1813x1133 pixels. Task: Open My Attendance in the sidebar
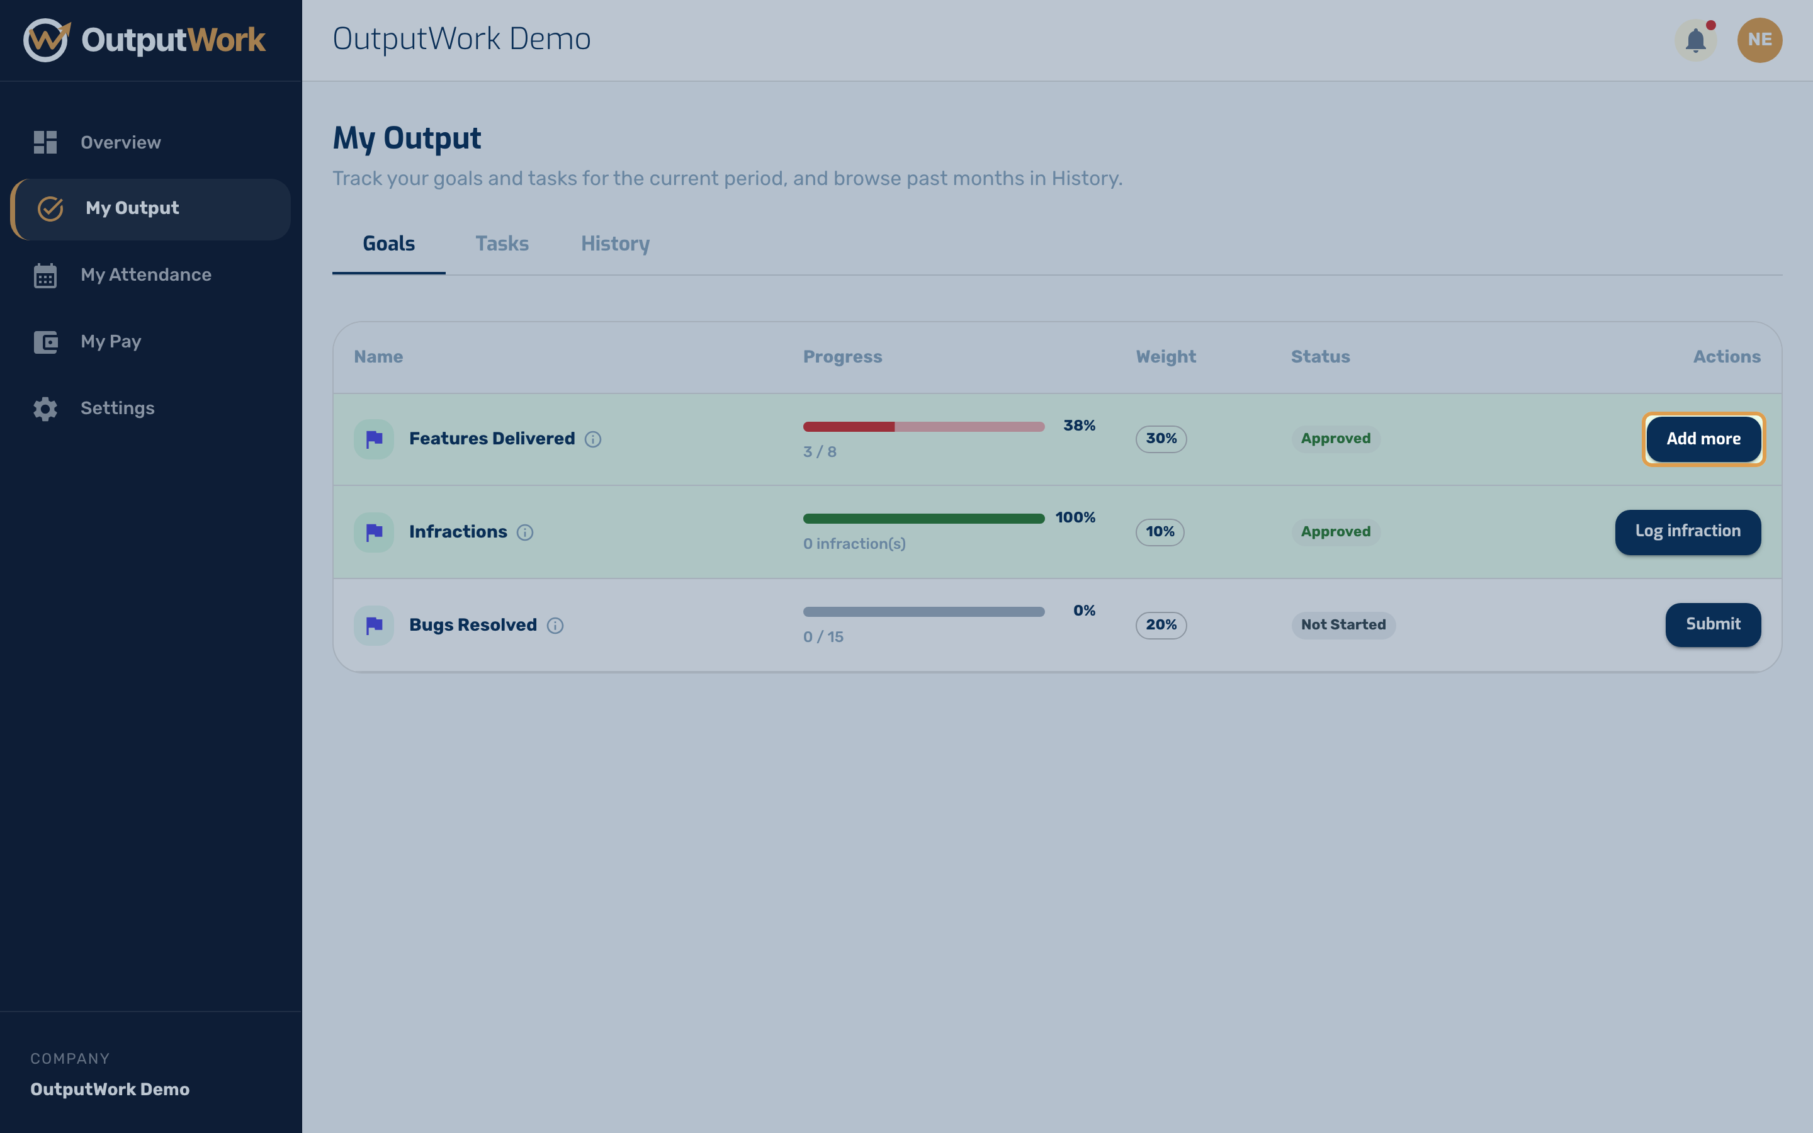[x=150, y=275]
